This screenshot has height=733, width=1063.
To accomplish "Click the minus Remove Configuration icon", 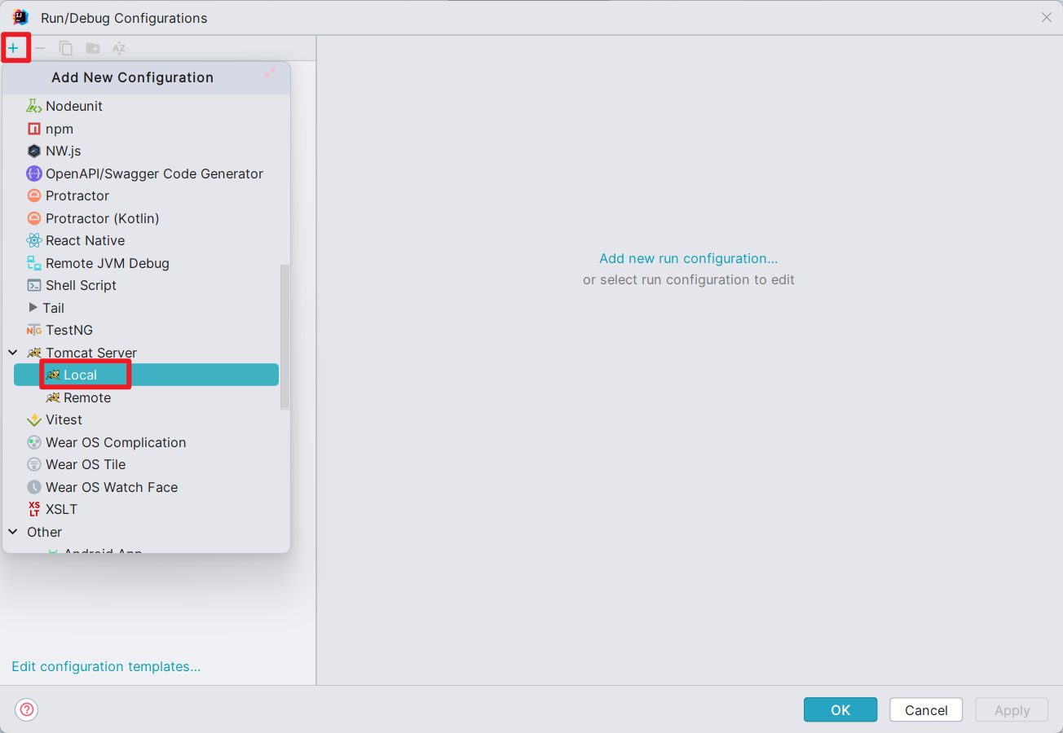I will (x=40, y=48).
